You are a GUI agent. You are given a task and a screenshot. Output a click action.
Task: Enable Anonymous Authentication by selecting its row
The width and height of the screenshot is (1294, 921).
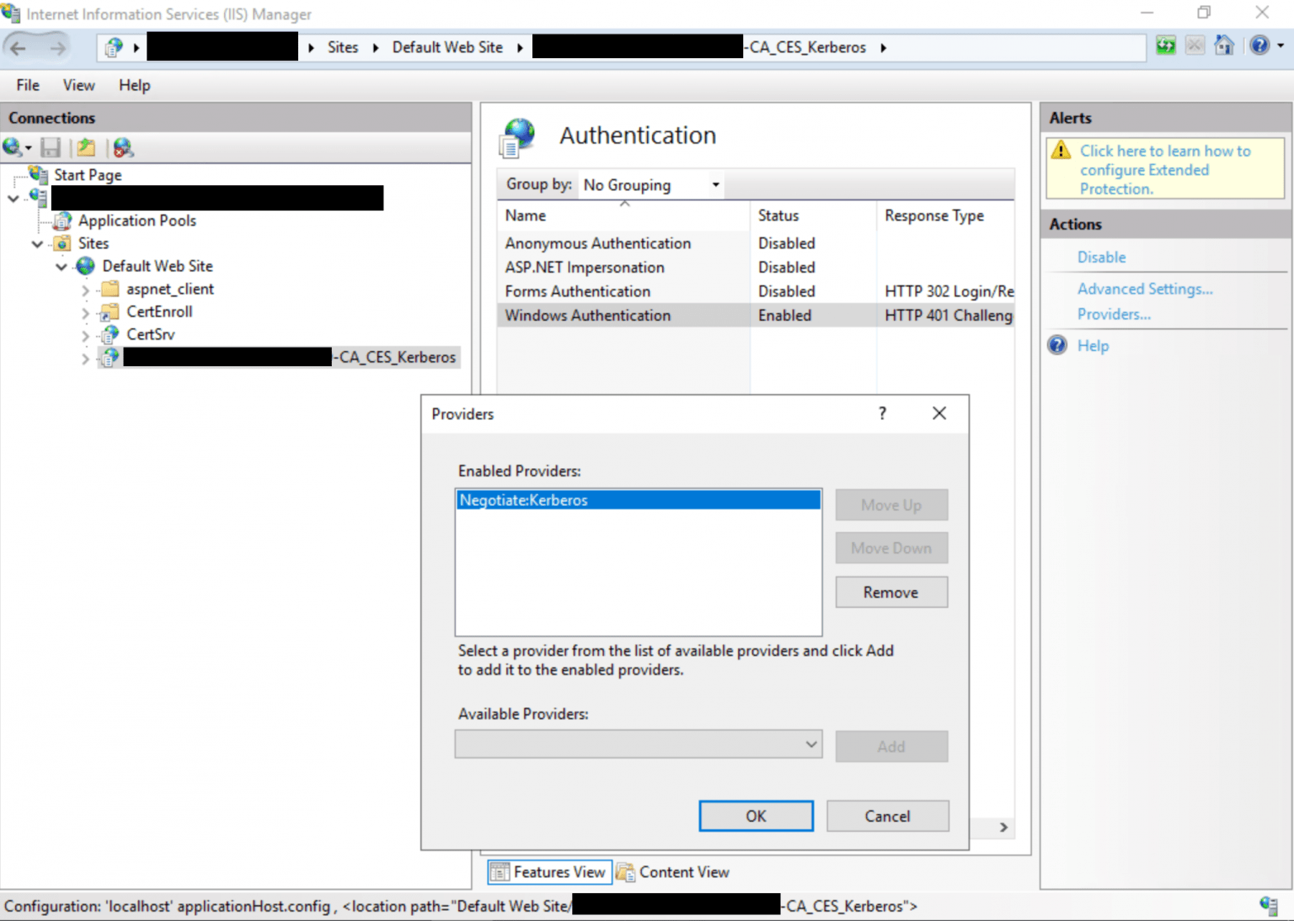tap(597, 243)
